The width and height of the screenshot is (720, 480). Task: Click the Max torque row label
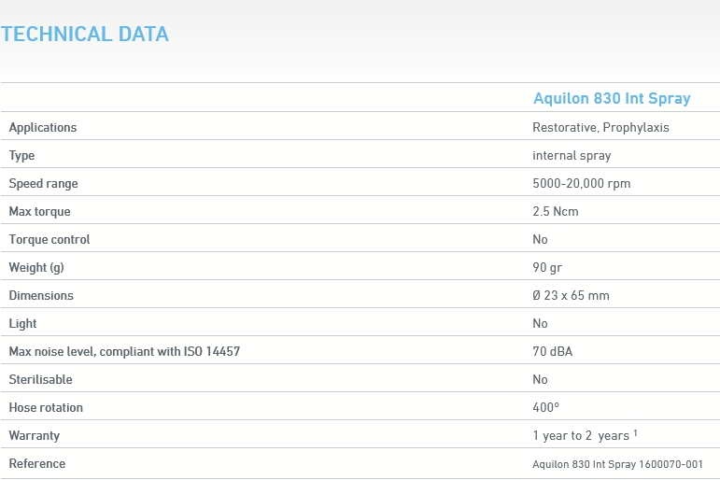(40, 211)
